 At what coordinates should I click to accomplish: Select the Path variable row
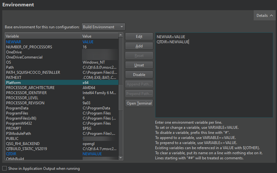pyautogui.click(x=10, y=67)
